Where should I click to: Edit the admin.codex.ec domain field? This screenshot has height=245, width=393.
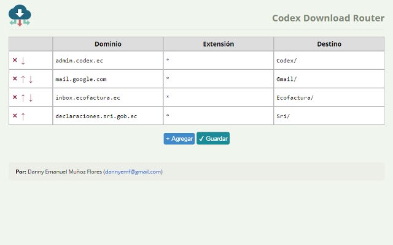[108, 61]
